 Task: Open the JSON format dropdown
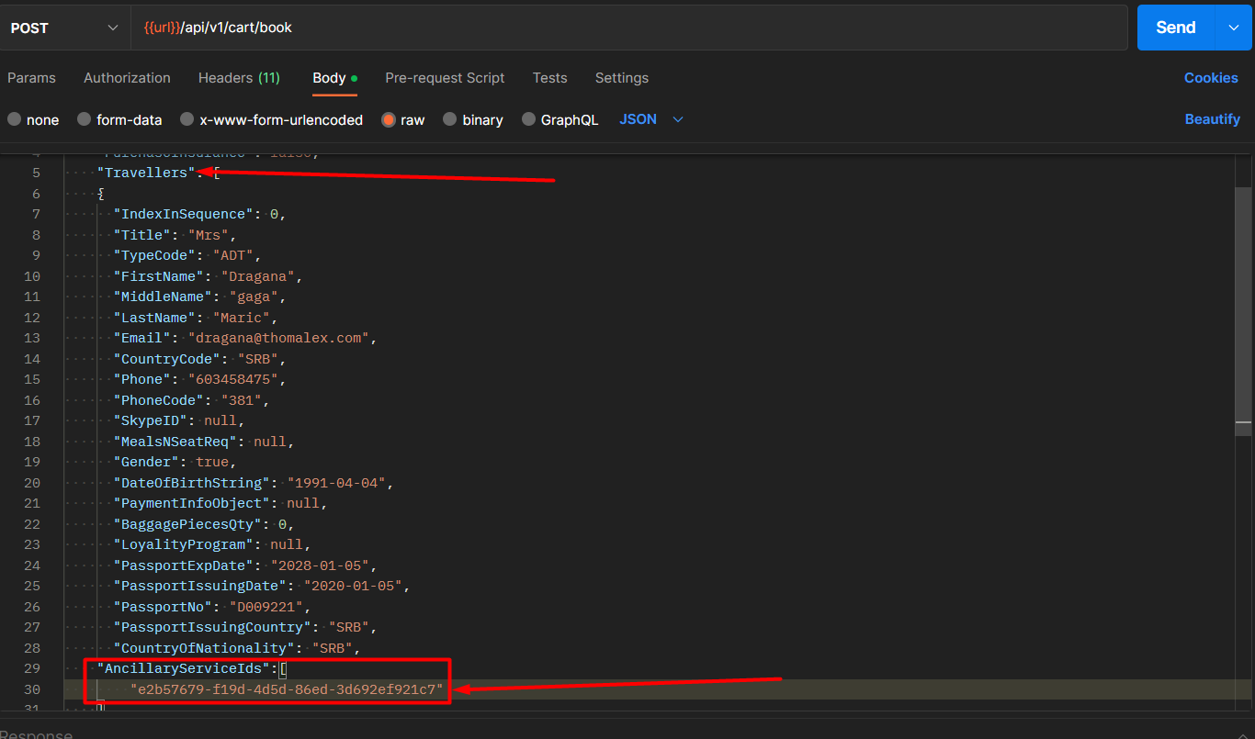(x=651, y=119)
